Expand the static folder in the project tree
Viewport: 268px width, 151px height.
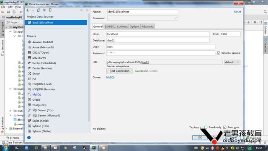[x=10, y=111]
